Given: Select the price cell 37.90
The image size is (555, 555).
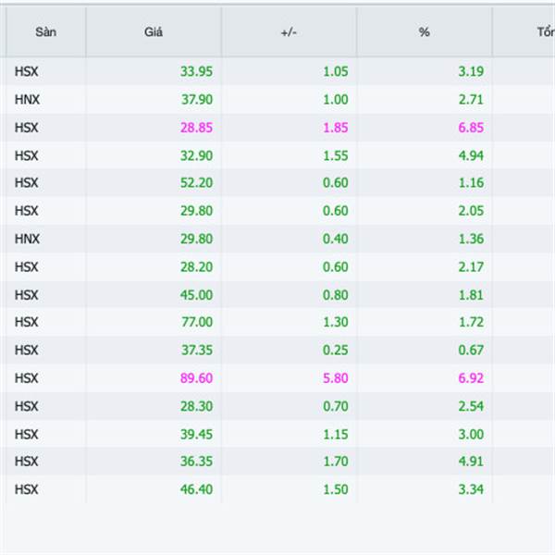Looking at the screenshot, I should 197,100.
